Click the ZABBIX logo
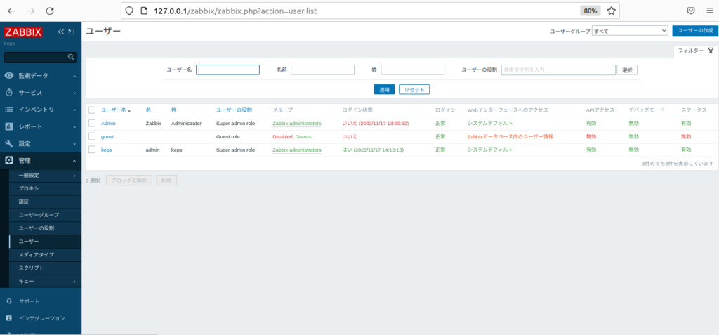The image size is (719, 335). [x=23, y=32]
